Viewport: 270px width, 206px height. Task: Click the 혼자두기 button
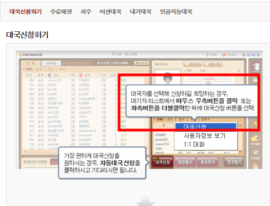(x=207, y=162)
